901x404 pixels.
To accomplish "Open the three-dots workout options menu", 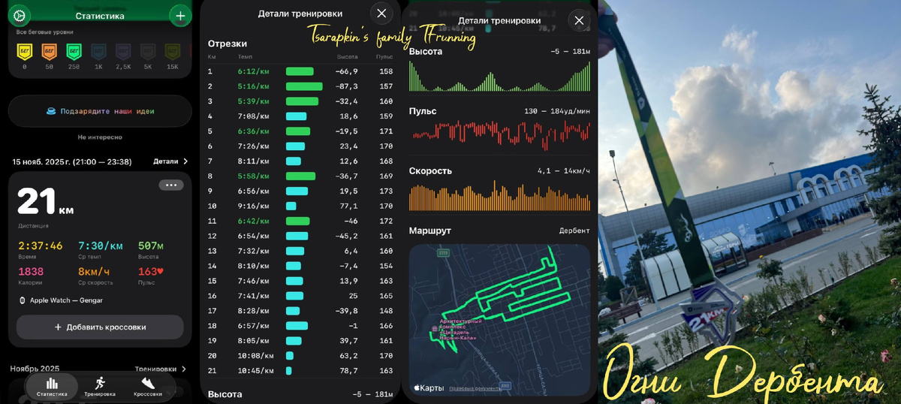I will point(170,185).
